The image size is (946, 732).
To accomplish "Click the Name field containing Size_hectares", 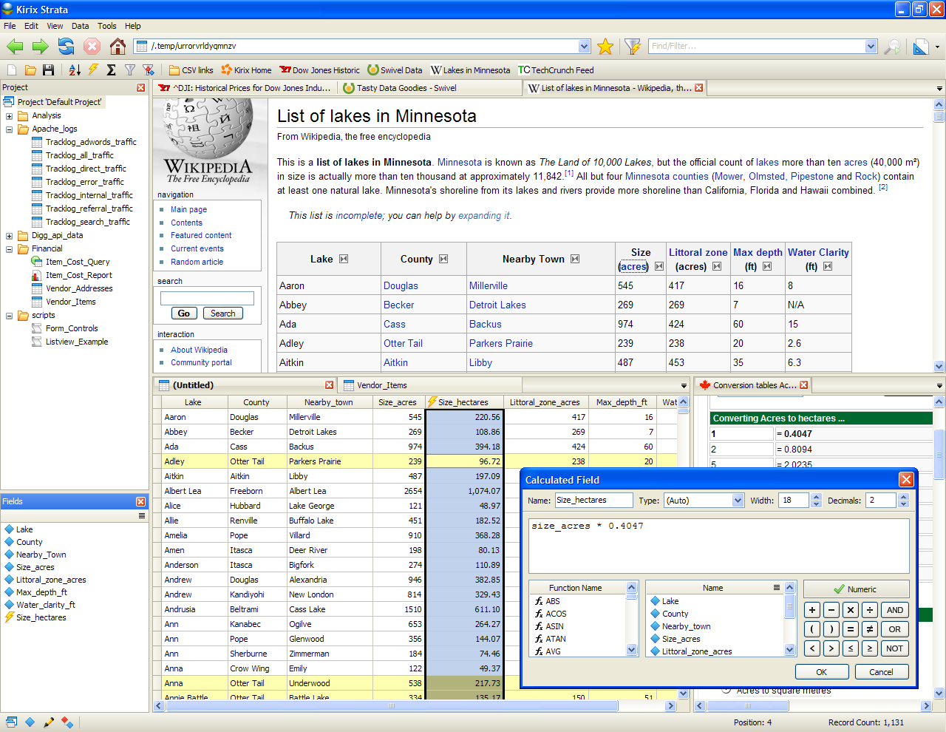I will pyautogui.click(x=593, y=501).
